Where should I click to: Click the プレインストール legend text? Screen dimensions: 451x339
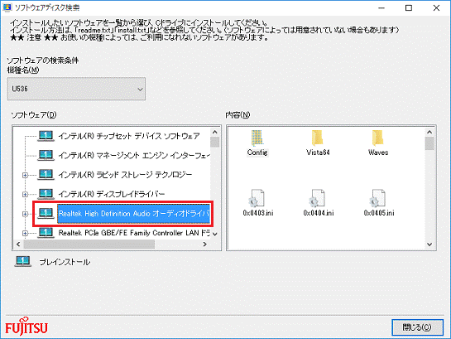(x=65, y=262)
